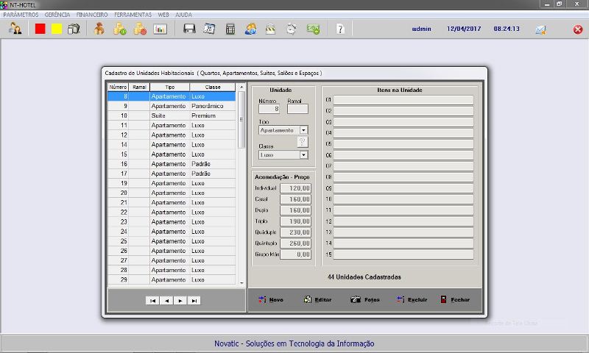The height and width of the screenshot is (353, 589).
Task: Click the two-people users icon
Action: pyautogui.click(x=15, y=29)
